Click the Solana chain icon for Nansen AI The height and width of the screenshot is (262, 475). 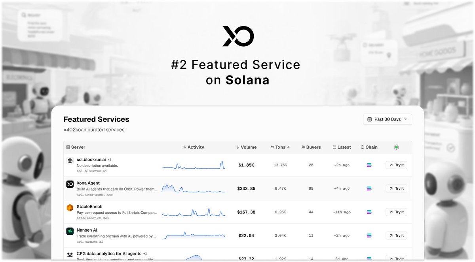[369, 236]
